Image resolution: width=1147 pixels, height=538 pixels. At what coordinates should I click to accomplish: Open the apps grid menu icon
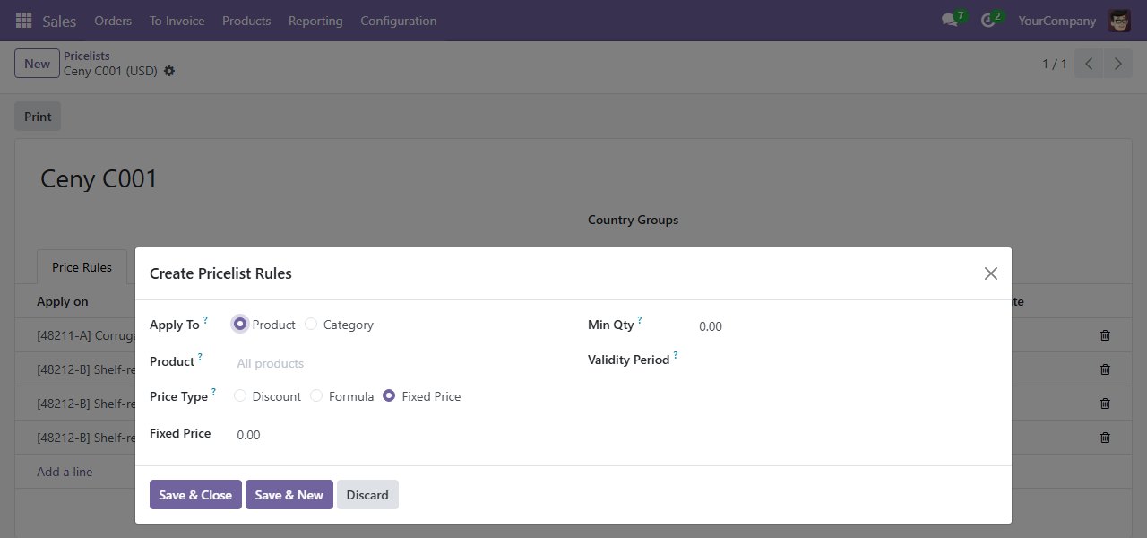pyautogui.click(x=23, y=20)
